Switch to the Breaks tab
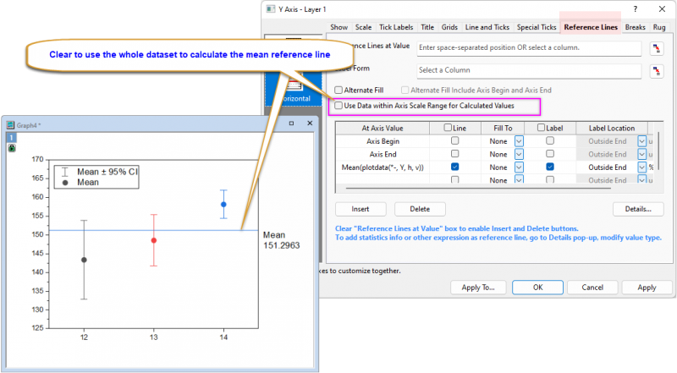Viewport: 677px width, 373px height. click(636, 27)
